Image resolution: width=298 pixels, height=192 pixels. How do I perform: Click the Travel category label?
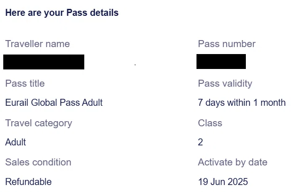pyautogui.click(x=39, y=123)
